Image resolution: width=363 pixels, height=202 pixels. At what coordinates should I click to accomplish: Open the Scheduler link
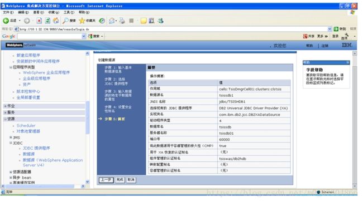click(26, 125)
